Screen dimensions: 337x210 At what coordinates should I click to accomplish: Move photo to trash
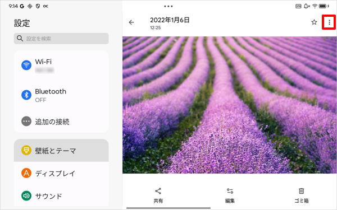tap(301, 195)
